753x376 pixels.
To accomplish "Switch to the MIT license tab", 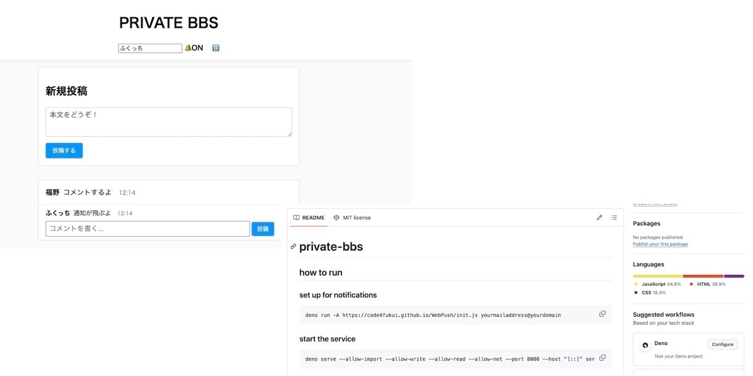I will [352, 218].
